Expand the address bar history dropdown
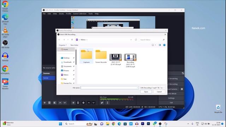226x127 pixels. pyautogui.click(x=131, y=40)
